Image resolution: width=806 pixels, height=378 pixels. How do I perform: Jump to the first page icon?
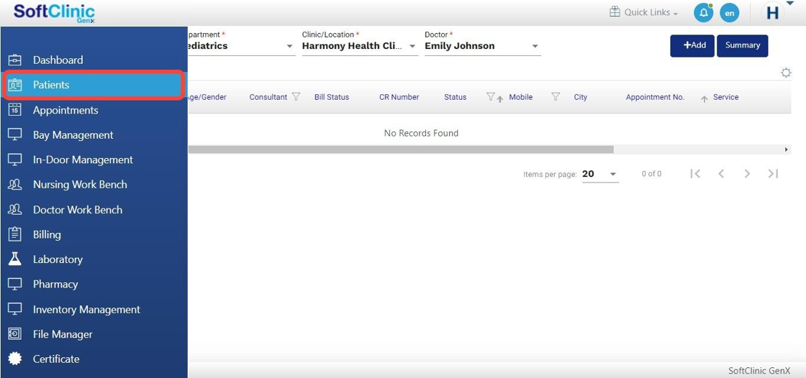tap(695, 174)
